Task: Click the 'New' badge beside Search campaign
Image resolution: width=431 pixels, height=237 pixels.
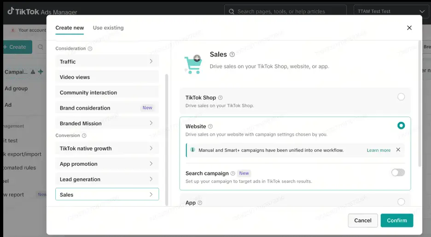Action: (244, 173)
